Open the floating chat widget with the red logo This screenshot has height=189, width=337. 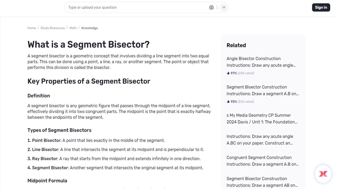pyautogui.click(x=323, y=174)
